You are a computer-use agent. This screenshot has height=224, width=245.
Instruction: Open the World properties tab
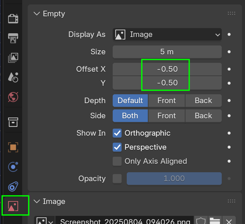[13, 97]
